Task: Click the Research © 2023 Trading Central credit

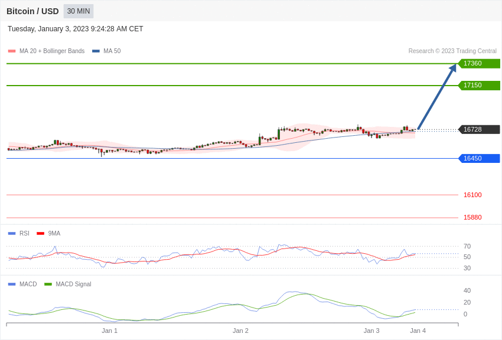Action: (x=452, y=51)
